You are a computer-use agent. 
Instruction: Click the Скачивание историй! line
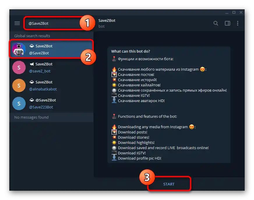(137, 80)
